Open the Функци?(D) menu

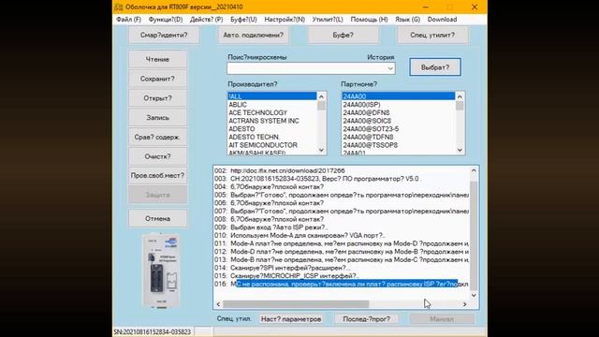[166, 20]
